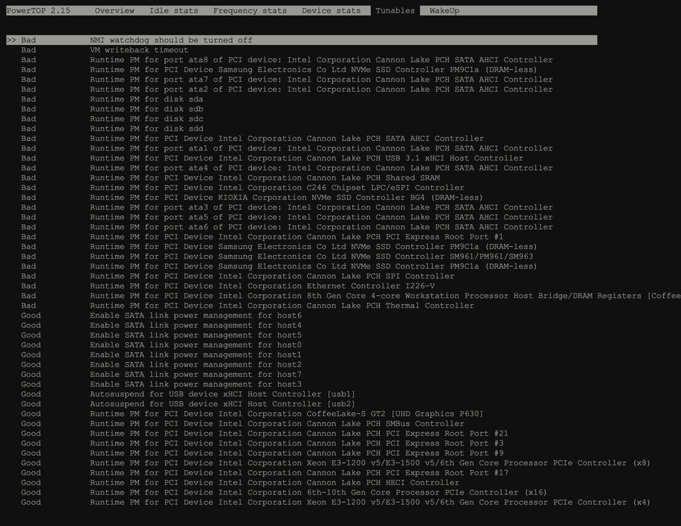Select SATA link power management for host7
The image size is (681, 526).
coord(161,374)
